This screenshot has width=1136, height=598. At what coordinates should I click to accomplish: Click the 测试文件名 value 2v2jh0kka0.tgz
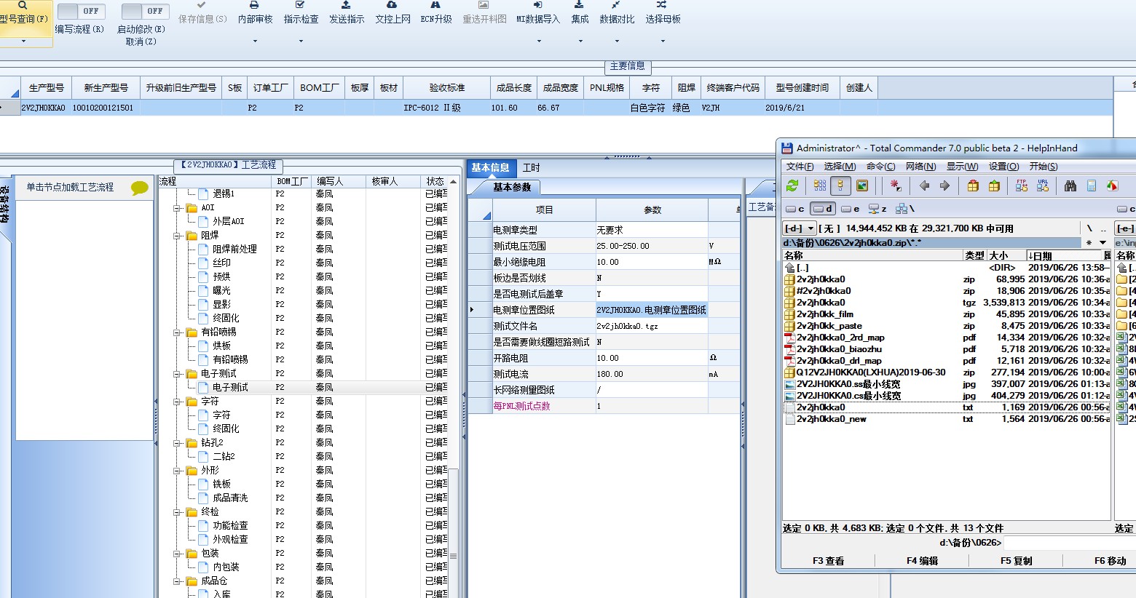tap(651, 326)
